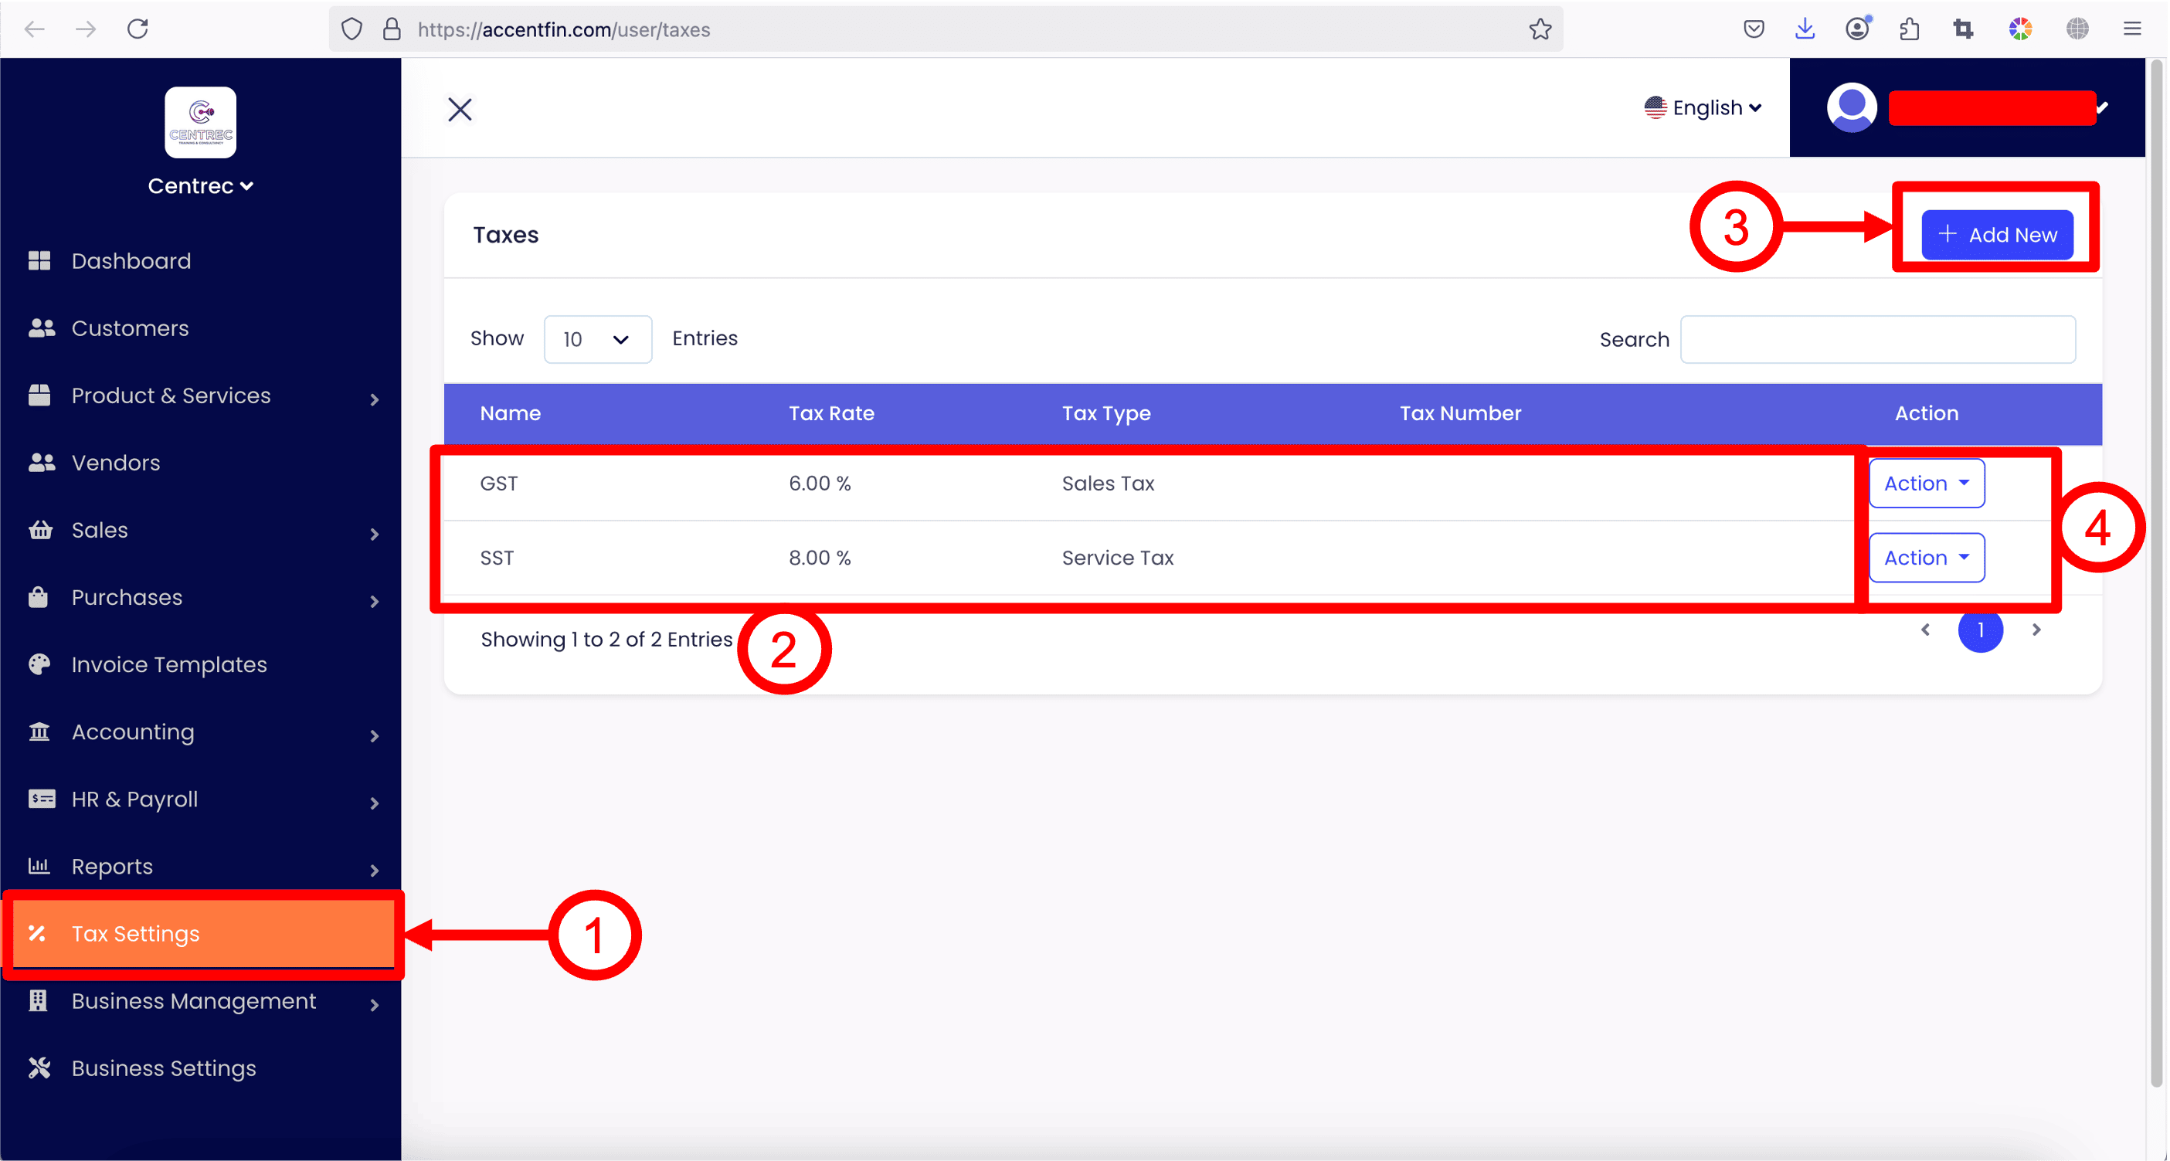
Task: Click the Business Settings tools icon
Action: pyautogui.click(x=39, y=1068)
